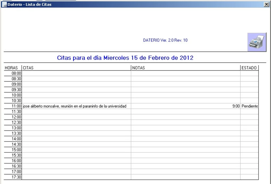The width and height of the screenshot is (271, 184).
Task: Click the Pendiente status cell
Action: tap(249, 106)
